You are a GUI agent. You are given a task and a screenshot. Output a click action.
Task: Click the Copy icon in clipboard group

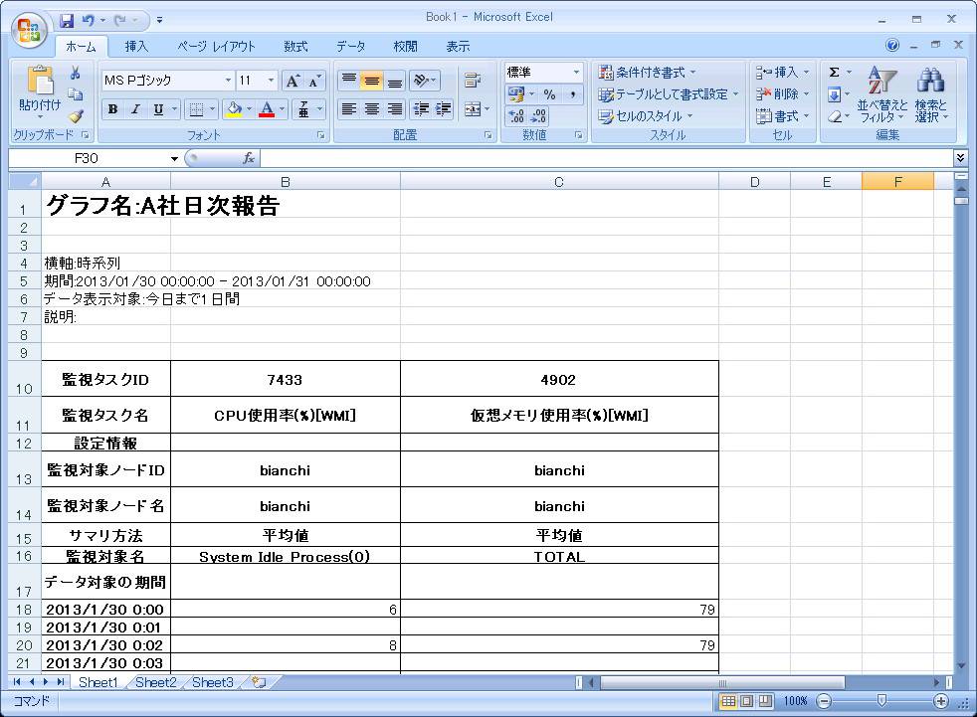click(76, 94)
